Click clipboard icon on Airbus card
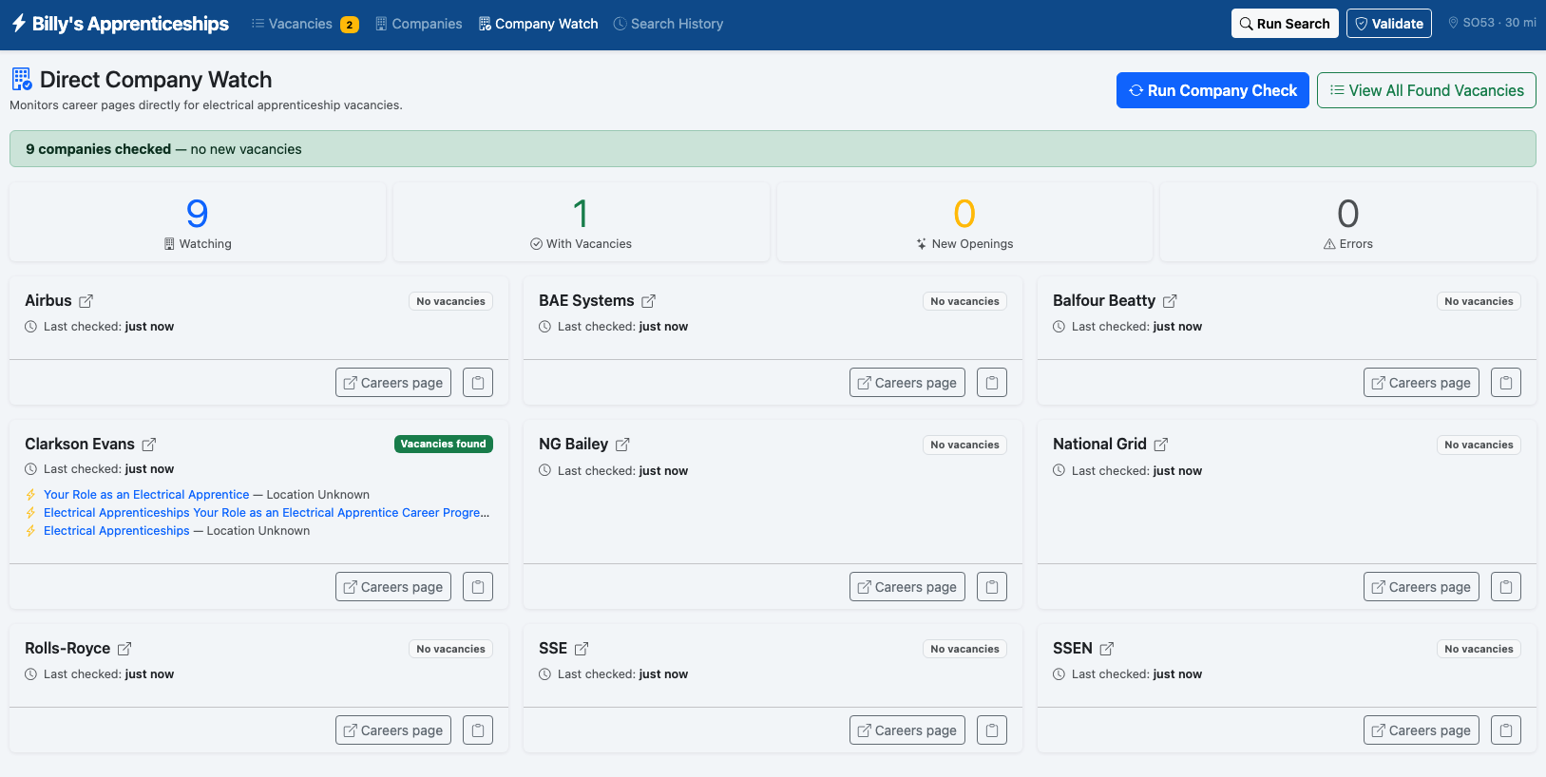The image size is (1546, 777). [x=478, y=383]
